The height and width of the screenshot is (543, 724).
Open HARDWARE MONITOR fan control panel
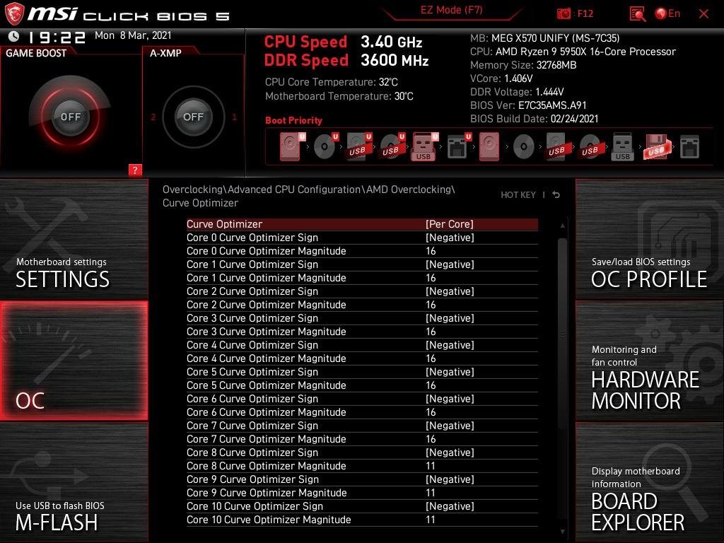pos(650,361)
